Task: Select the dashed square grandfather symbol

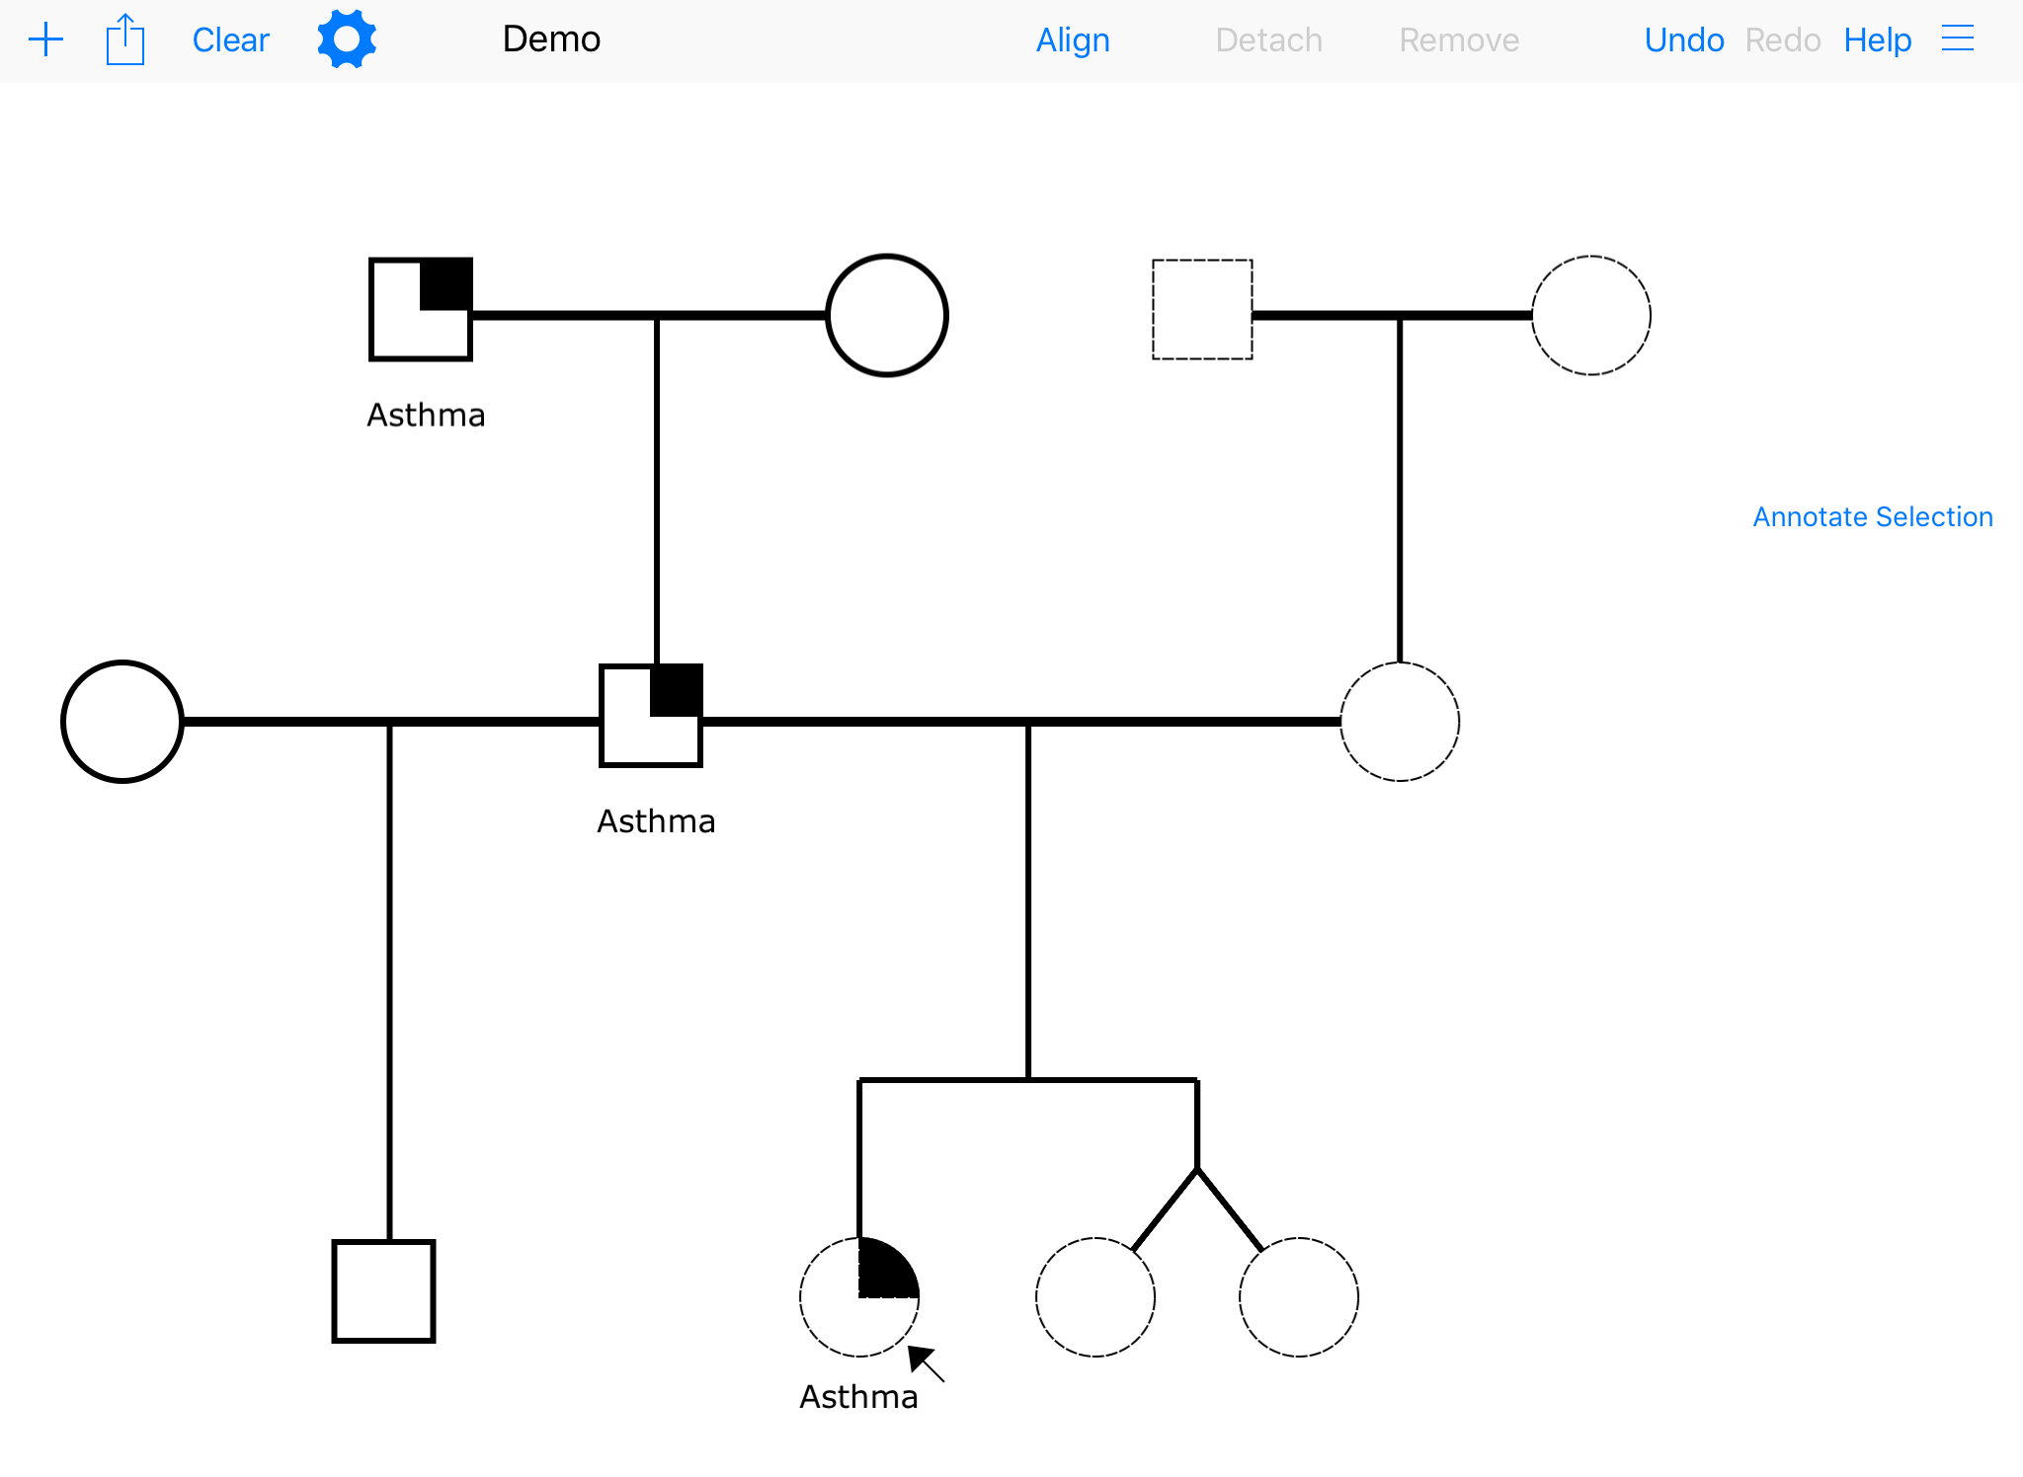Action: [x=1202, y=310]
